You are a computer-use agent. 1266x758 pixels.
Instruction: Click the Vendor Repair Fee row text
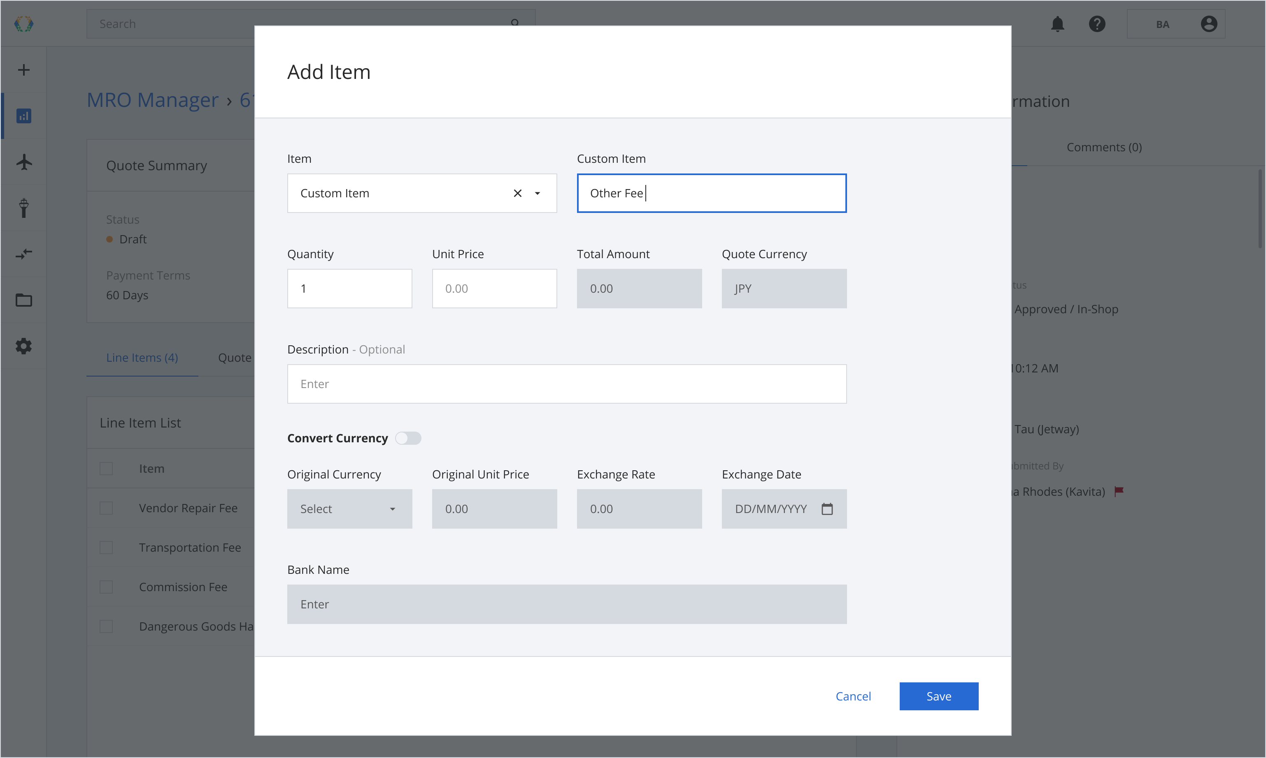(188, 508)
